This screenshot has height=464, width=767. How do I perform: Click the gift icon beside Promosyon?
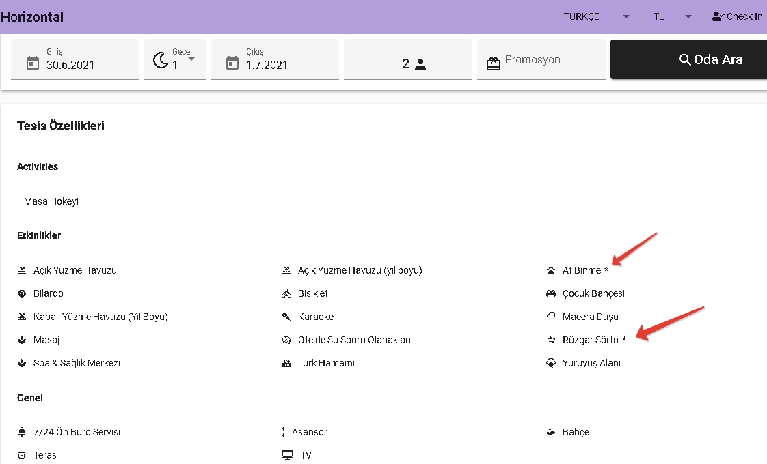click(494, 63)
